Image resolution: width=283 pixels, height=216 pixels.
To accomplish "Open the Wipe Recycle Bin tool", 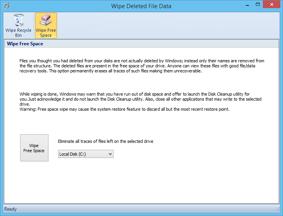I will click(18, 26).
